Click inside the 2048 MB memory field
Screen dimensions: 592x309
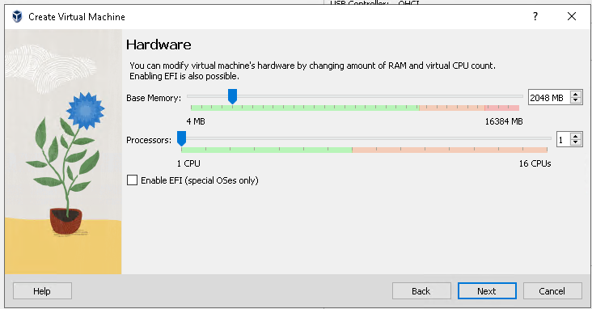tap(549, 97)
